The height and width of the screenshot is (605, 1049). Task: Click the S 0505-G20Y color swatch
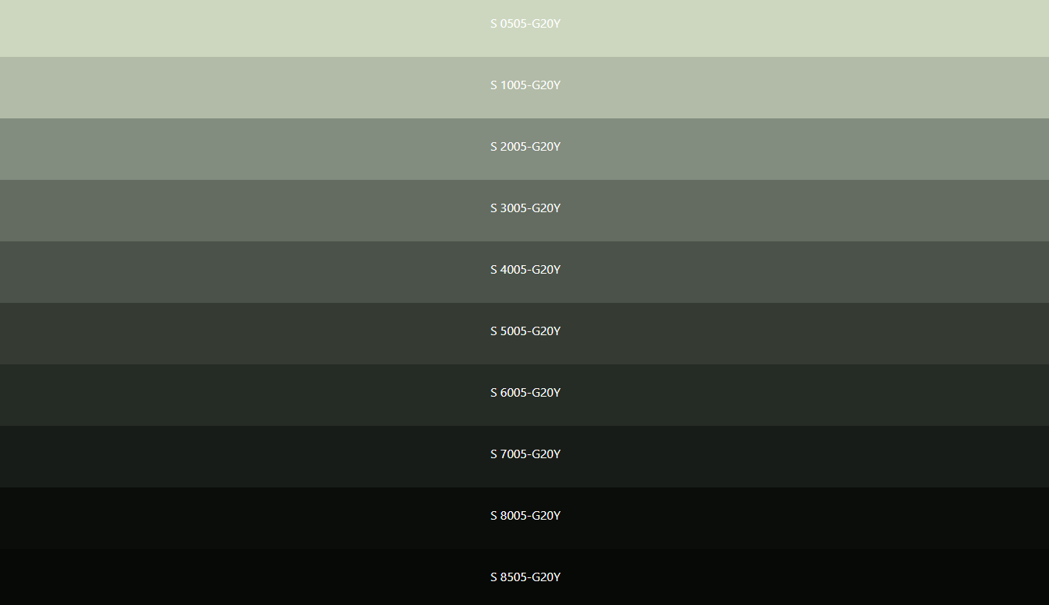[x=231, y=28]
